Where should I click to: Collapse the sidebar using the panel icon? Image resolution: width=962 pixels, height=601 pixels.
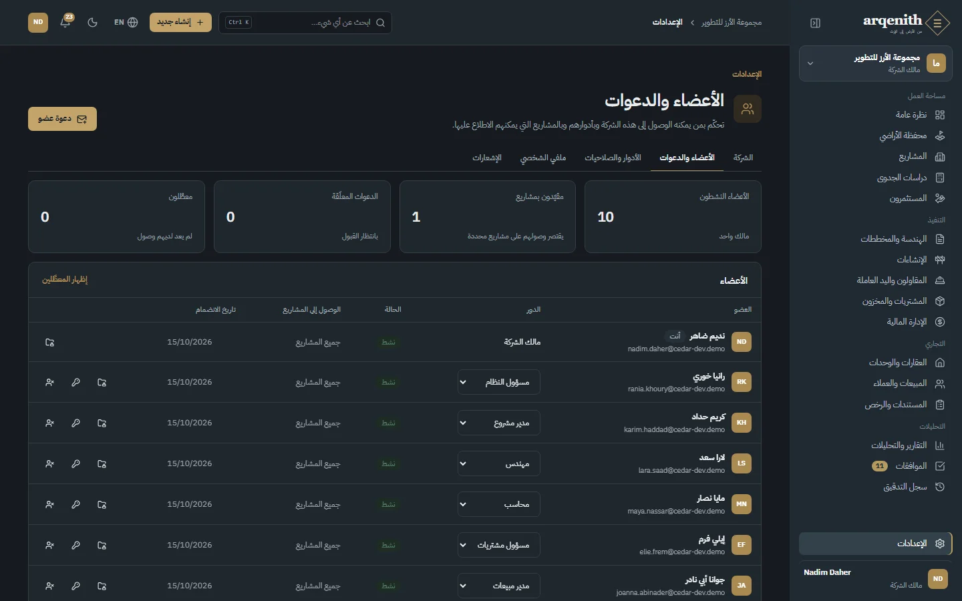815,23
